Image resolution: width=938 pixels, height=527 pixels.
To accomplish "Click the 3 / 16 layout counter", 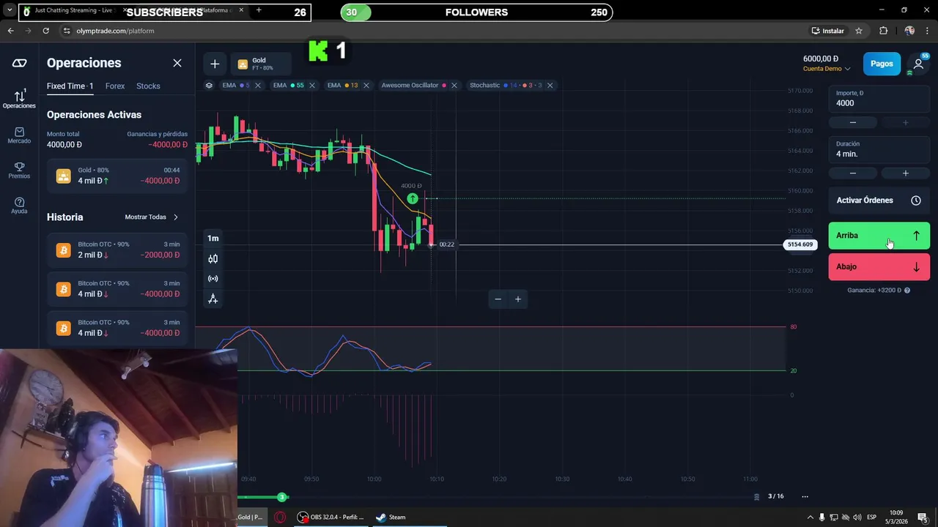I will click(775, 496).
